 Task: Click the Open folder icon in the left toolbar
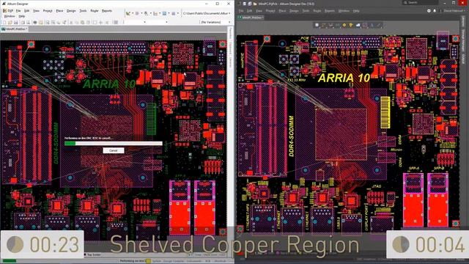(10, 23)
